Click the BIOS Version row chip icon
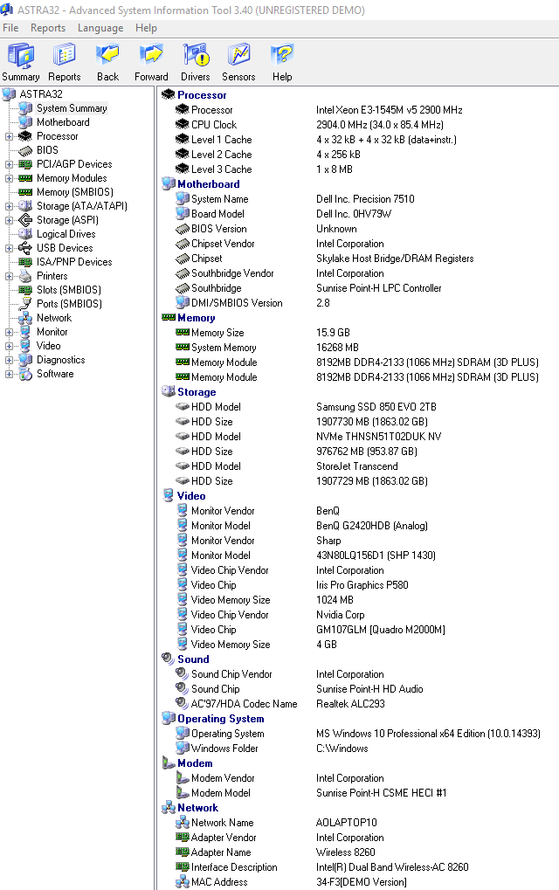The width and height of the screenshot is (559, 890). point(183,228)
